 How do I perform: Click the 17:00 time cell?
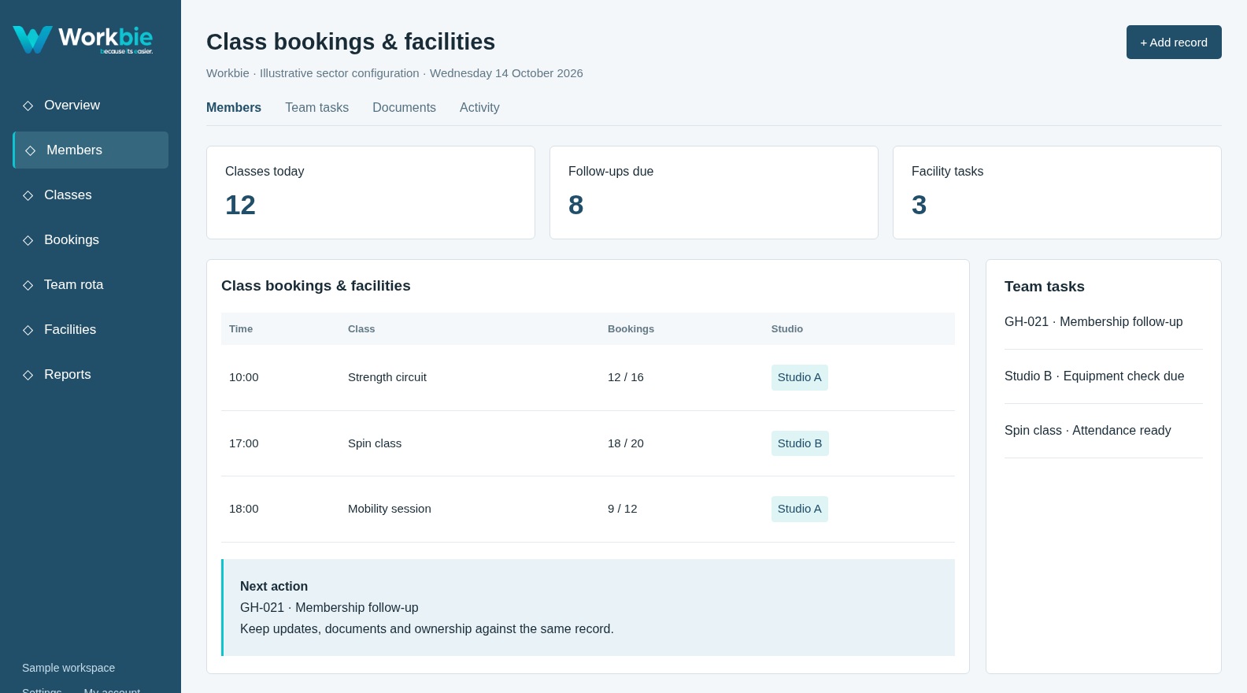point(244,443)
